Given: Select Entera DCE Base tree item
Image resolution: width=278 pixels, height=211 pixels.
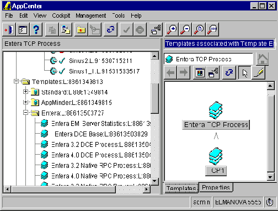Looking at the screenshot, I should click(101, 134).
